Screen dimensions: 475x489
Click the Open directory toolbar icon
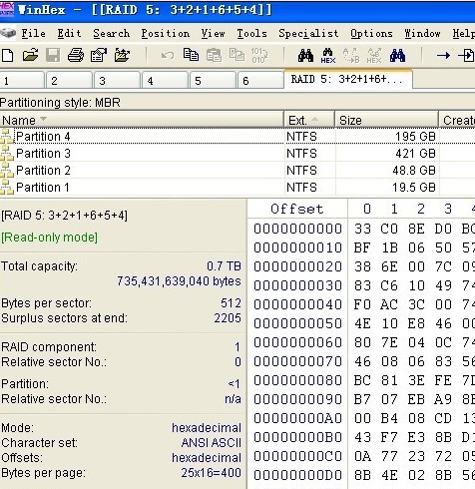tap(122, 55)
